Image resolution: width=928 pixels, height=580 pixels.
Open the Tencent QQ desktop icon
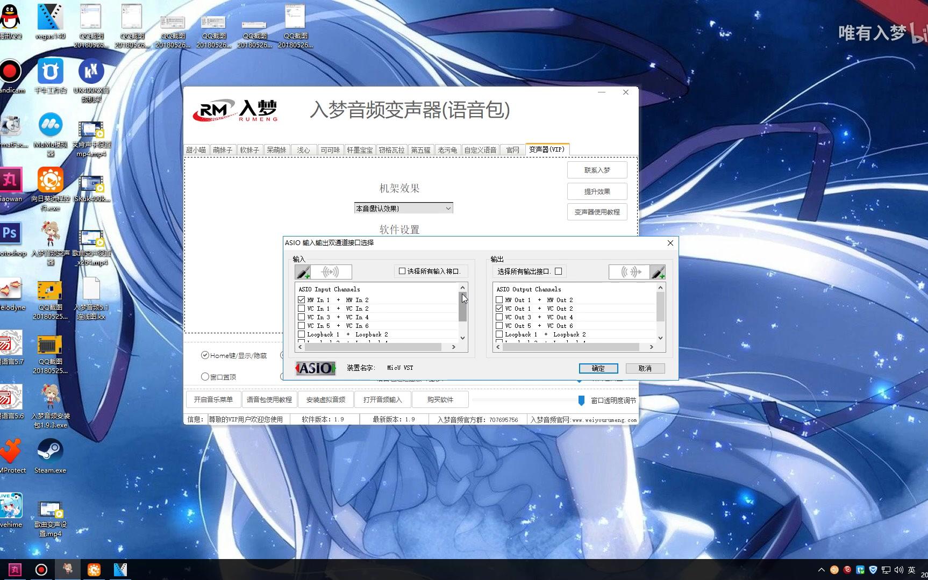pos(10,22)
